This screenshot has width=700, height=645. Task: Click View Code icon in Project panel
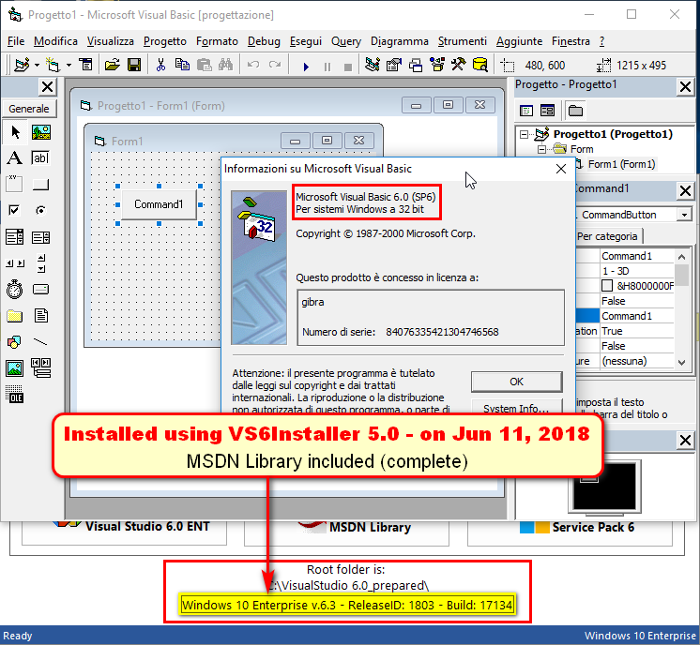pos(526,111)
